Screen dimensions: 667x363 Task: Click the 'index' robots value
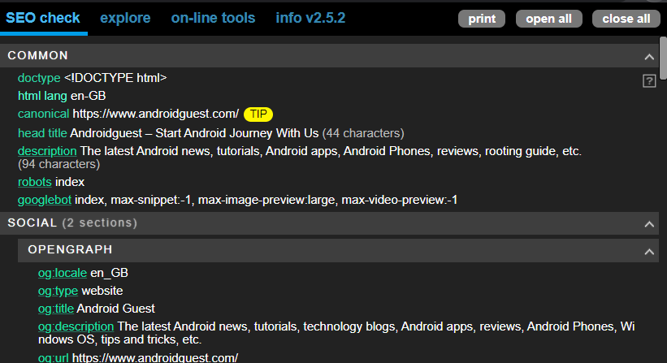click(70, 182)
